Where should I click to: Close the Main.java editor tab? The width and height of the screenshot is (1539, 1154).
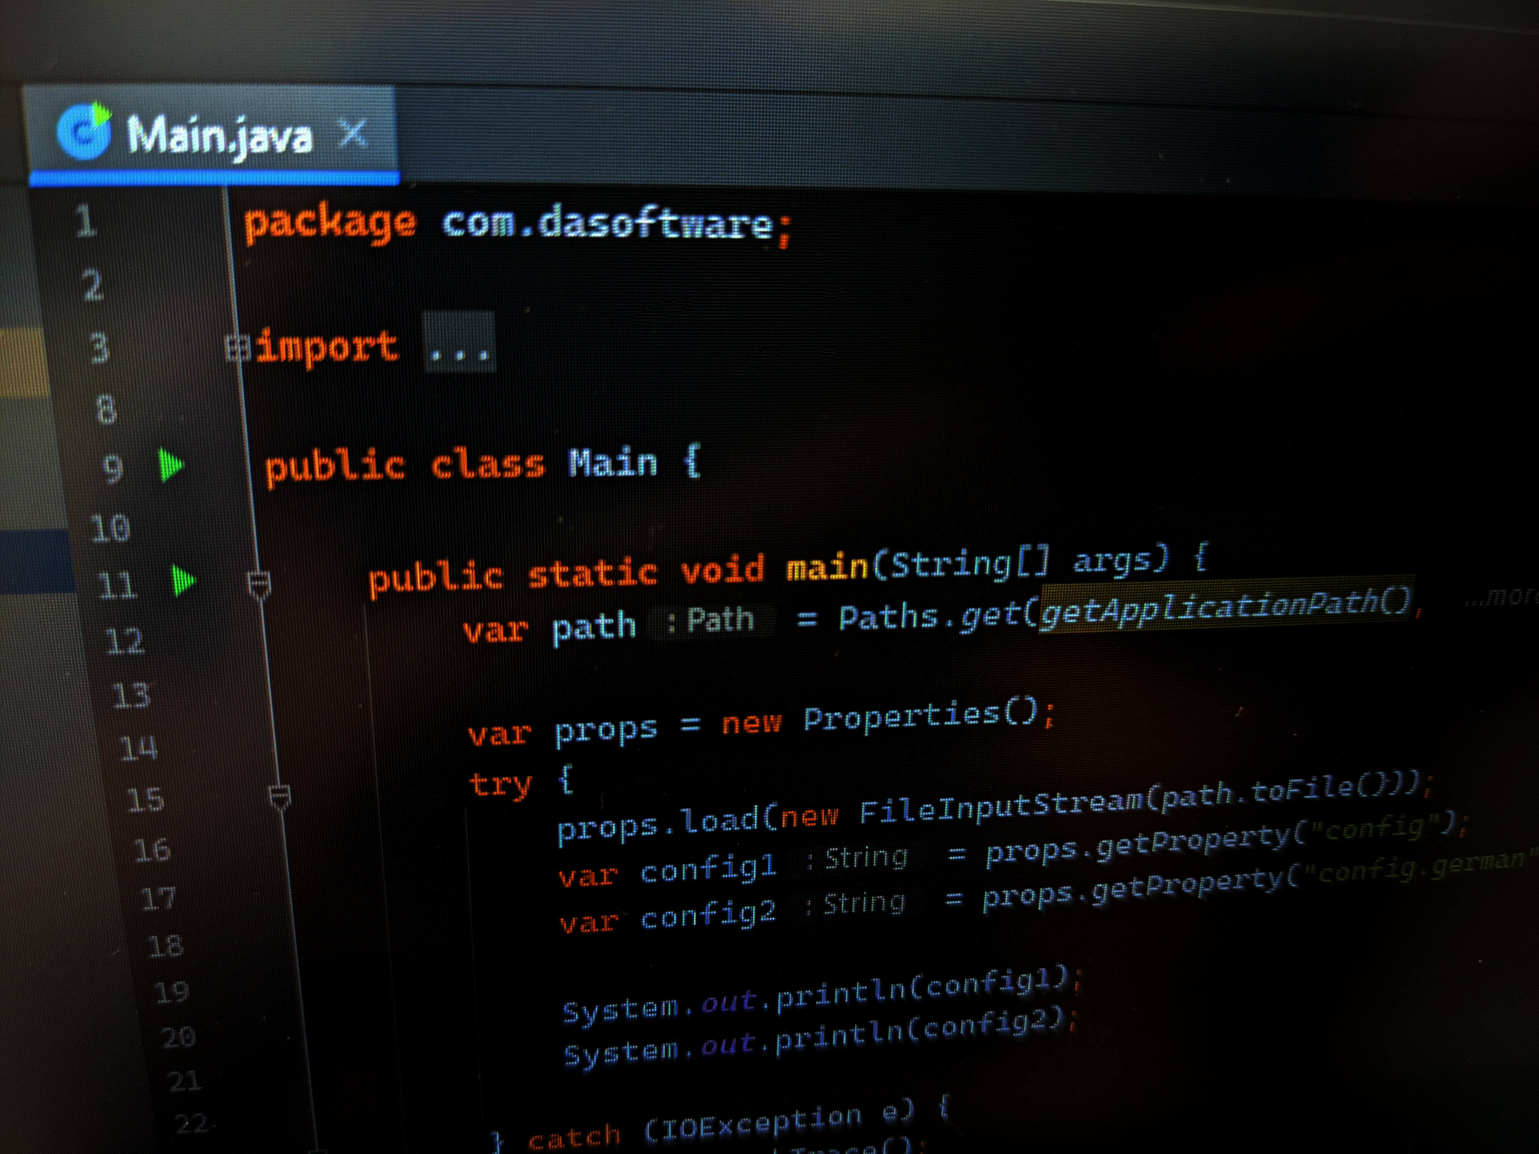[353, 133]
